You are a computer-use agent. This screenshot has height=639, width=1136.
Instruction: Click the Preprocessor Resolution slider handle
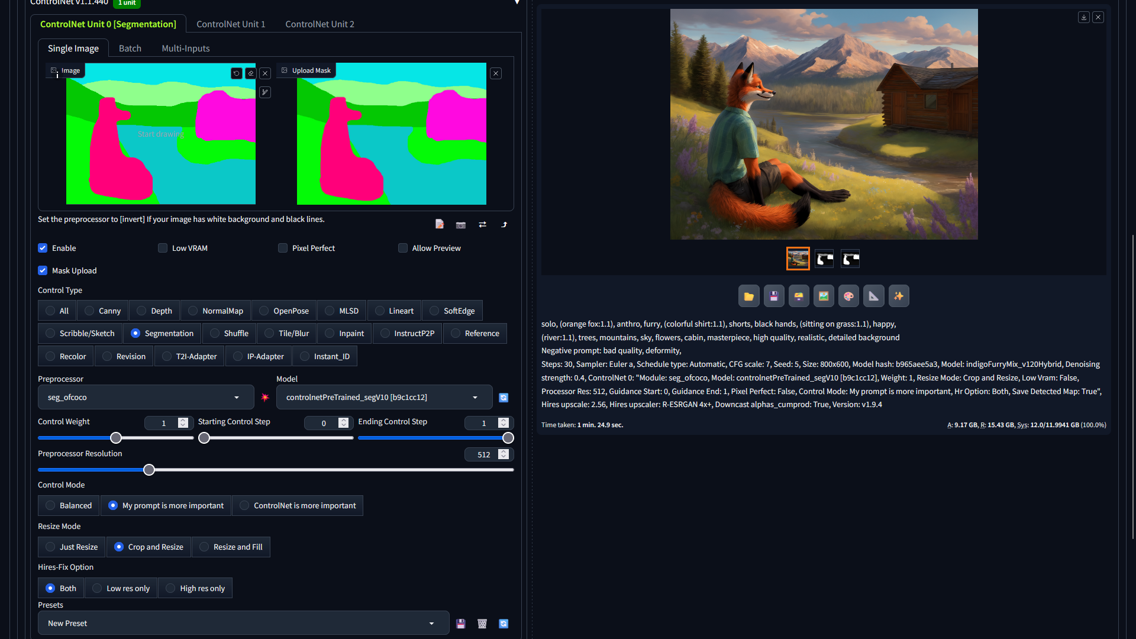149,470
